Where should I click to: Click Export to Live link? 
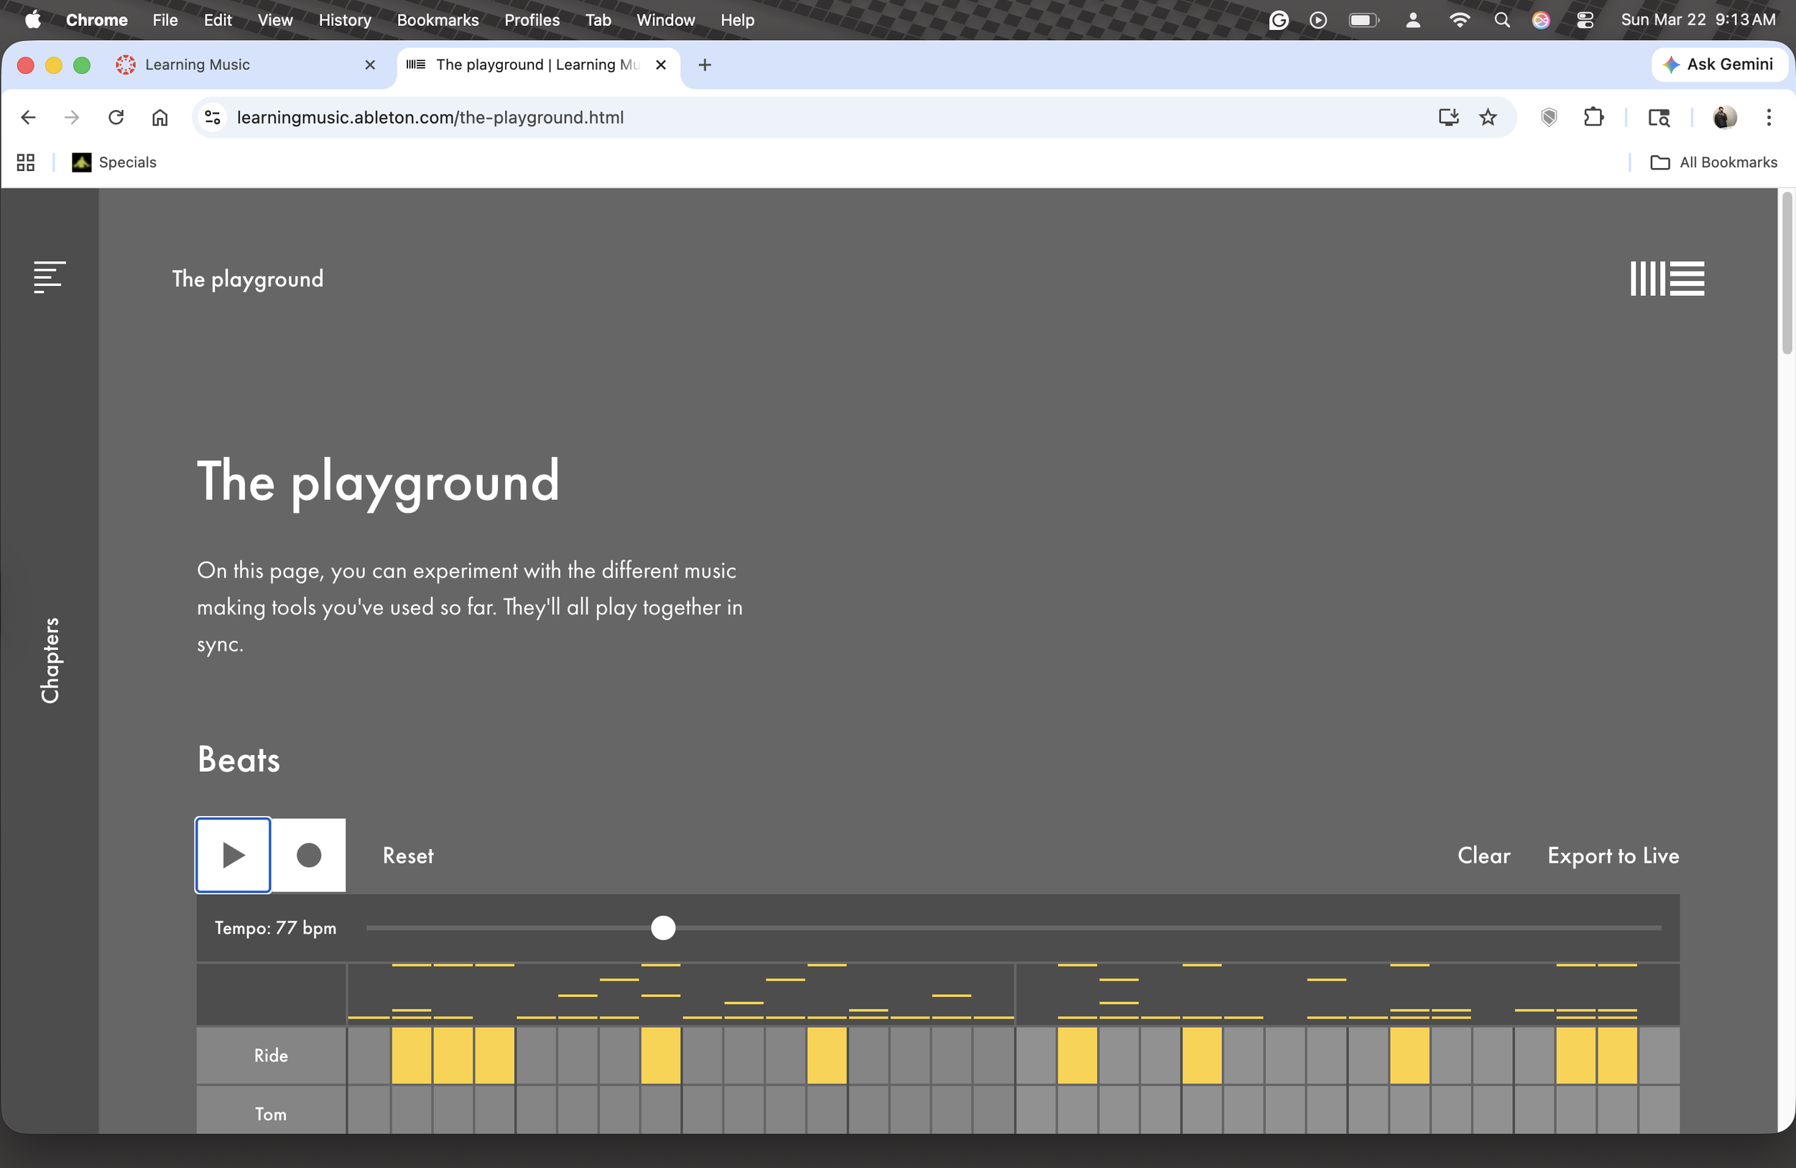(1613, 856)
